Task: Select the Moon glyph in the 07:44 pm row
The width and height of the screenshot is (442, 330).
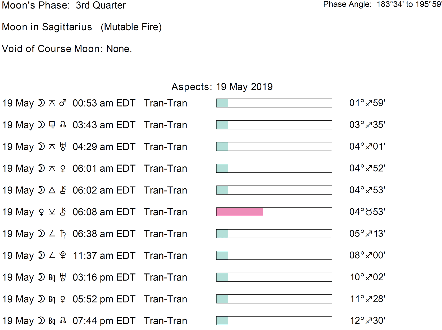Action: click(41, 321)
